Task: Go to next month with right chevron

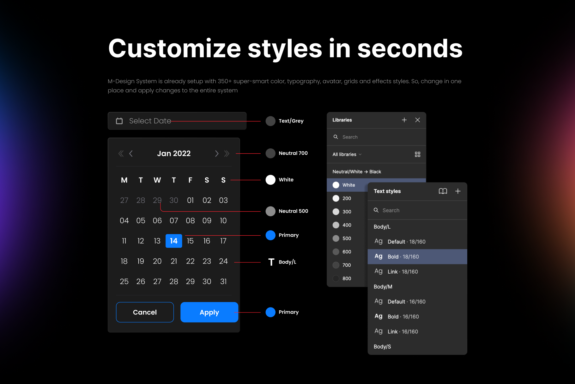Action: click(x=217, y=154)
